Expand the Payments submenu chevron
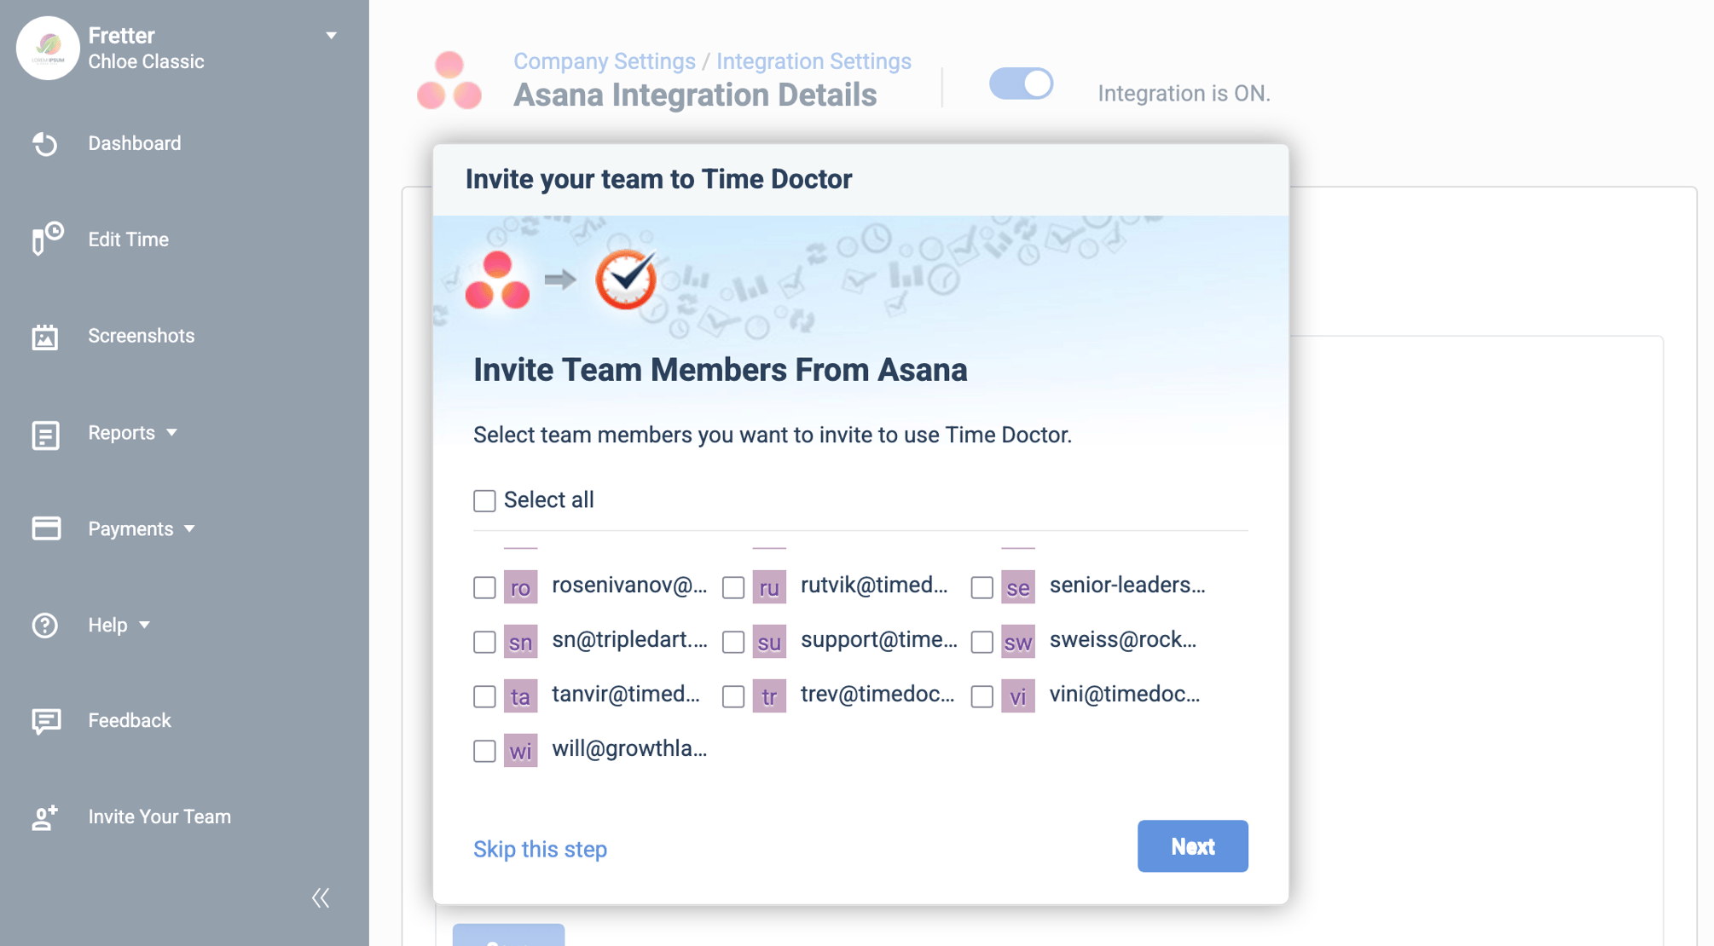The height and width of the screenshot is (946, 1714). 191,528
